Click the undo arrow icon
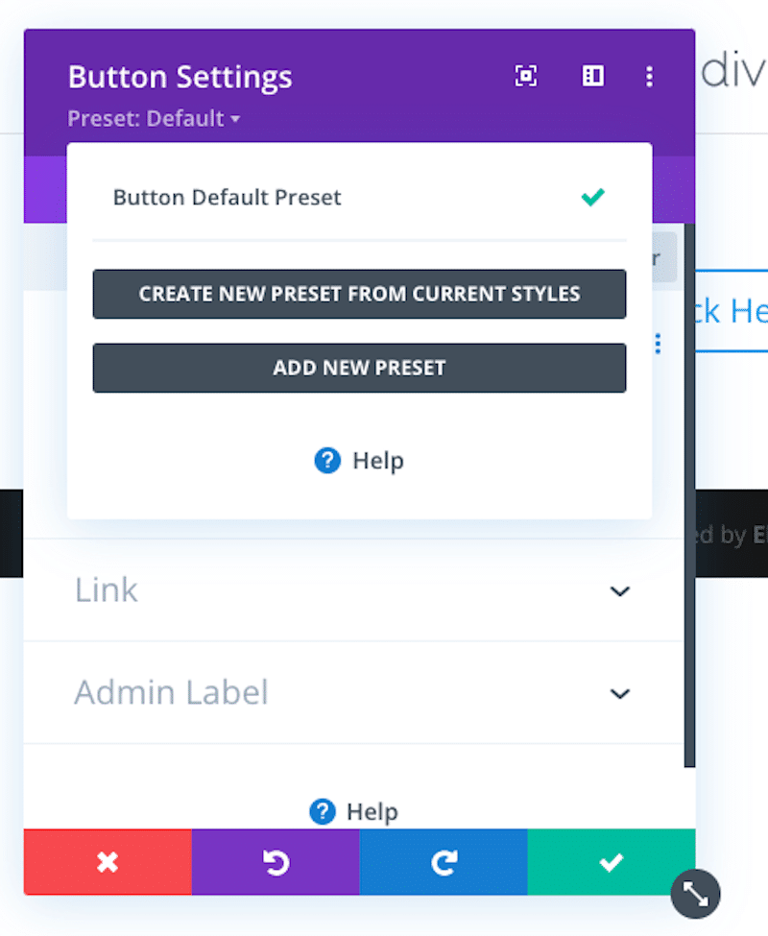768x936 pixels. point(276,862)
